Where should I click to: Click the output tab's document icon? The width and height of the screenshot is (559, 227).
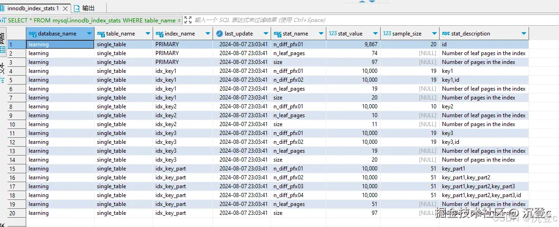77,8
